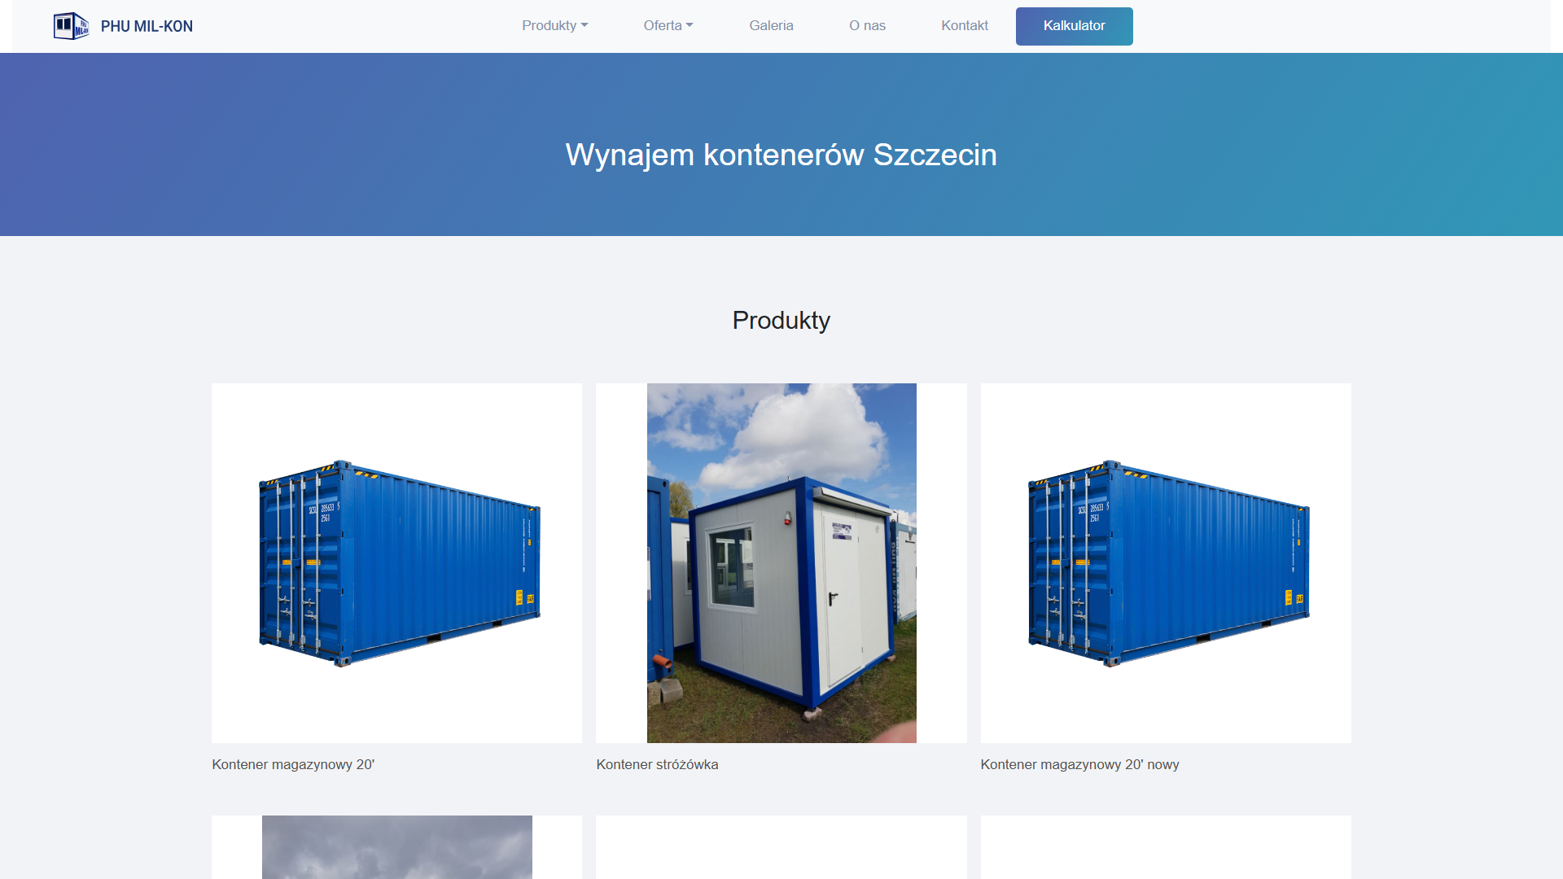Click the PHU MIL-KON container logo icon
1563x879 pixels.
[x=71, y=26]
